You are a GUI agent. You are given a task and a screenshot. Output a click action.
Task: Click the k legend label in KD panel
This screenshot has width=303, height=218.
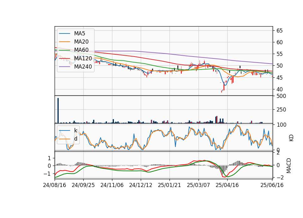[75, 130]
